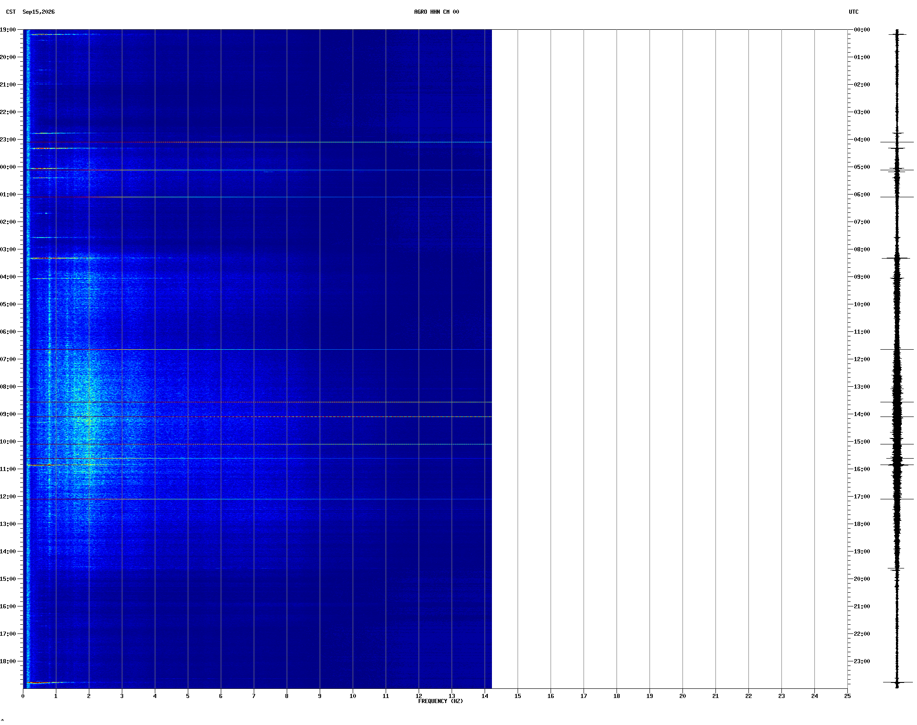Click the CST timezone label
Viewport: 917px width, 725px height.
tap(11, 12)
